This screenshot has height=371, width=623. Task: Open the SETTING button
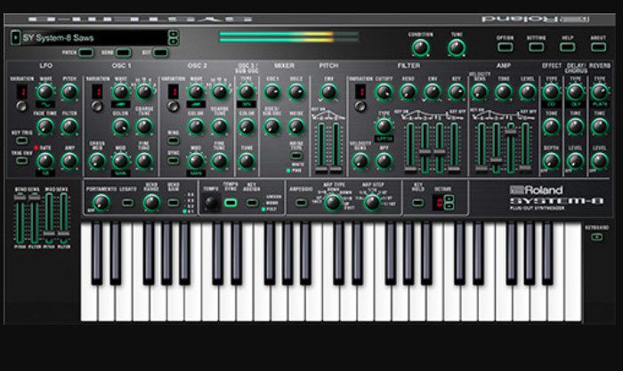[x=536, y=47]
